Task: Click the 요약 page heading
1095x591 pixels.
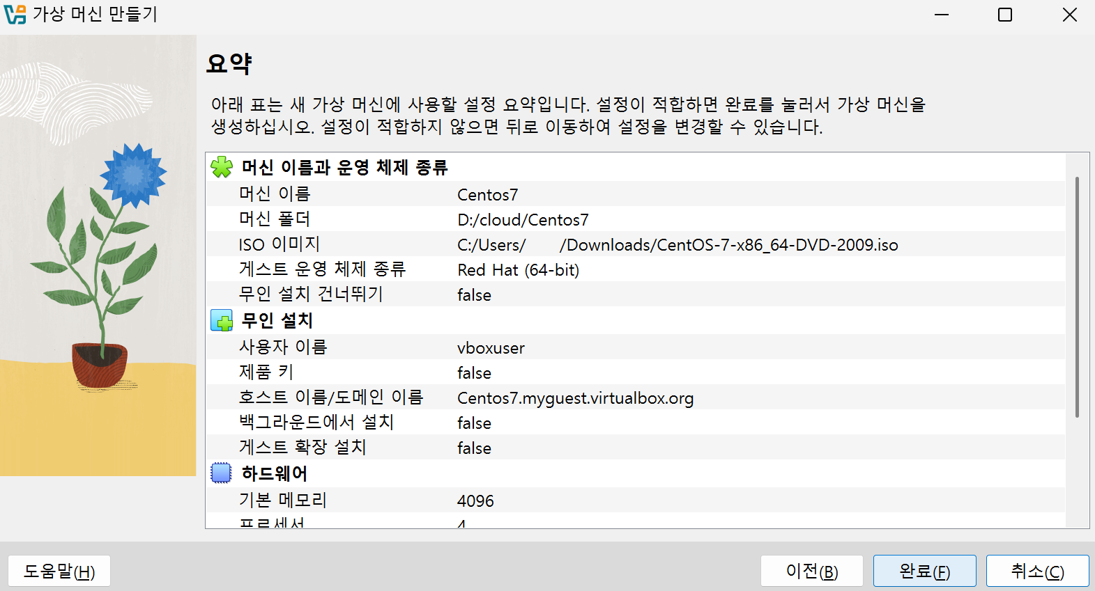Action: [229, 63]
